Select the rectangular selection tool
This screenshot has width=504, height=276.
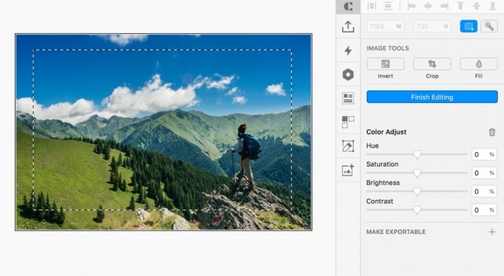tap(469, 26)
